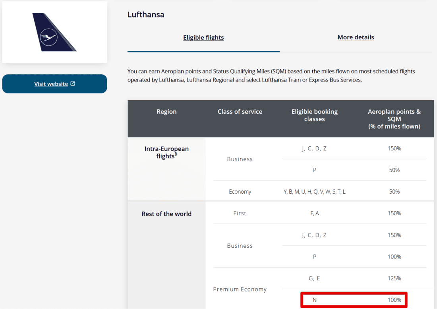The height and width of the screenshot is (309, 437).
Task: Click the Intra-European flights region cell
Action: pos(166,152)
